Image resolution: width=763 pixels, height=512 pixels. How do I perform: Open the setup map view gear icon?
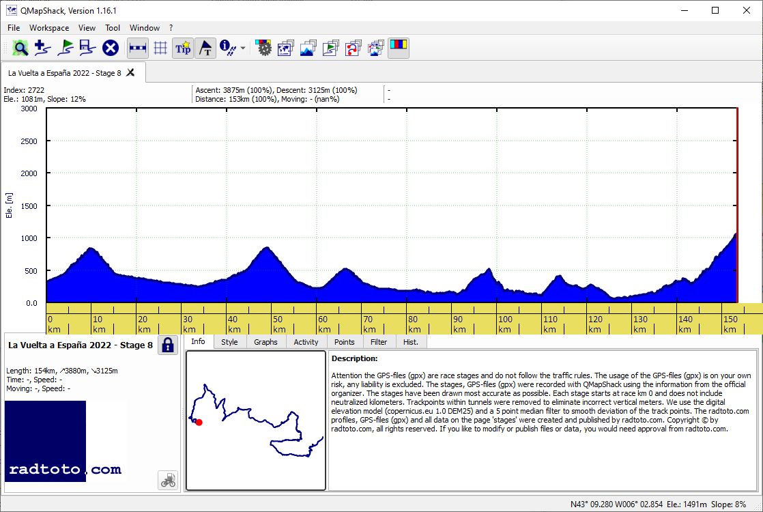point(263,48)
